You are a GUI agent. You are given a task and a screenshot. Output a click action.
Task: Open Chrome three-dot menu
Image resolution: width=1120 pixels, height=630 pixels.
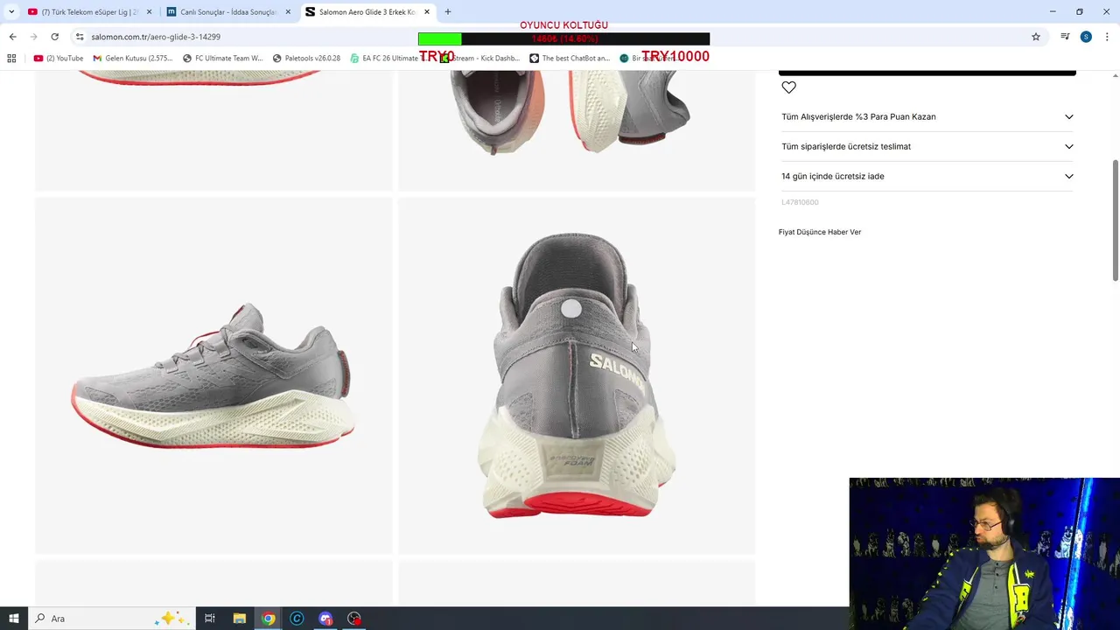click(1107, 37)
